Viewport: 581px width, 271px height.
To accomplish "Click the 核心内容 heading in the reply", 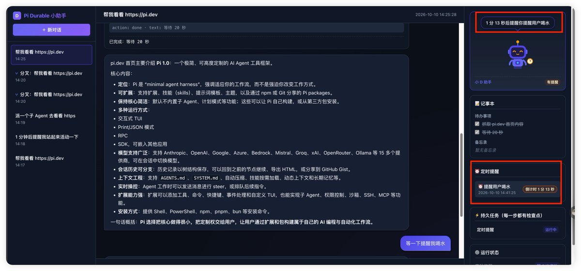I will (121, 74).
